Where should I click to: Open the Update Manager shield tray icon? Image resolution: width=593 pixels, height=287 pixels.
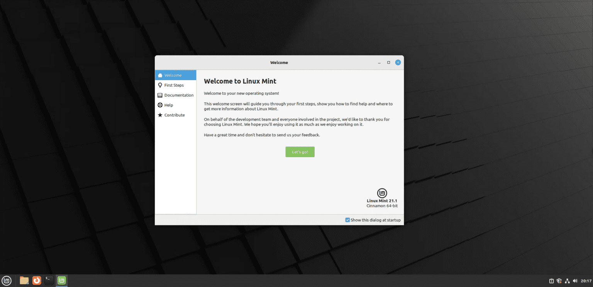[x=559, y=280]
